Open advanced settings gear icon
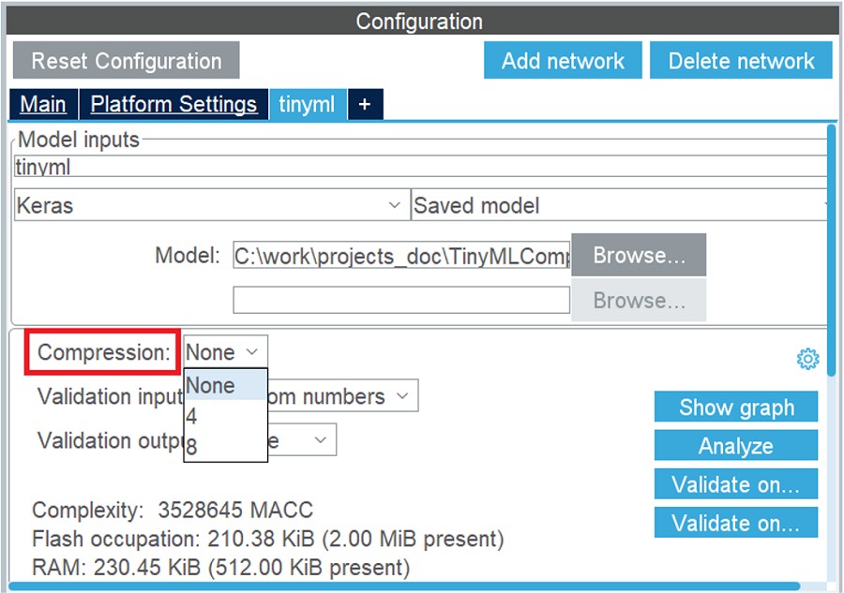Image resolution: width=844 pixels, height=593 pixels. point(807,359)
